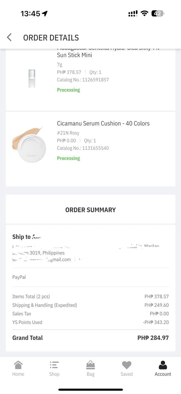Tap the back arrow icon
Screen dimensions: 181x394
click(x=9, y=37)
